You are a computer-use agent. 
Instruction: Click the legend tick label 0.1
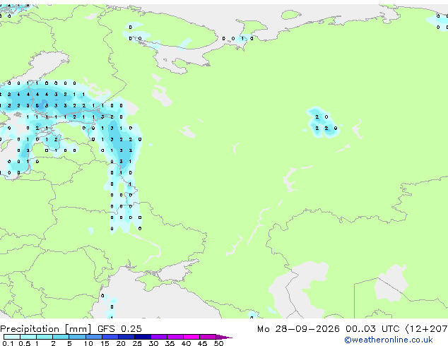[8, 343]
